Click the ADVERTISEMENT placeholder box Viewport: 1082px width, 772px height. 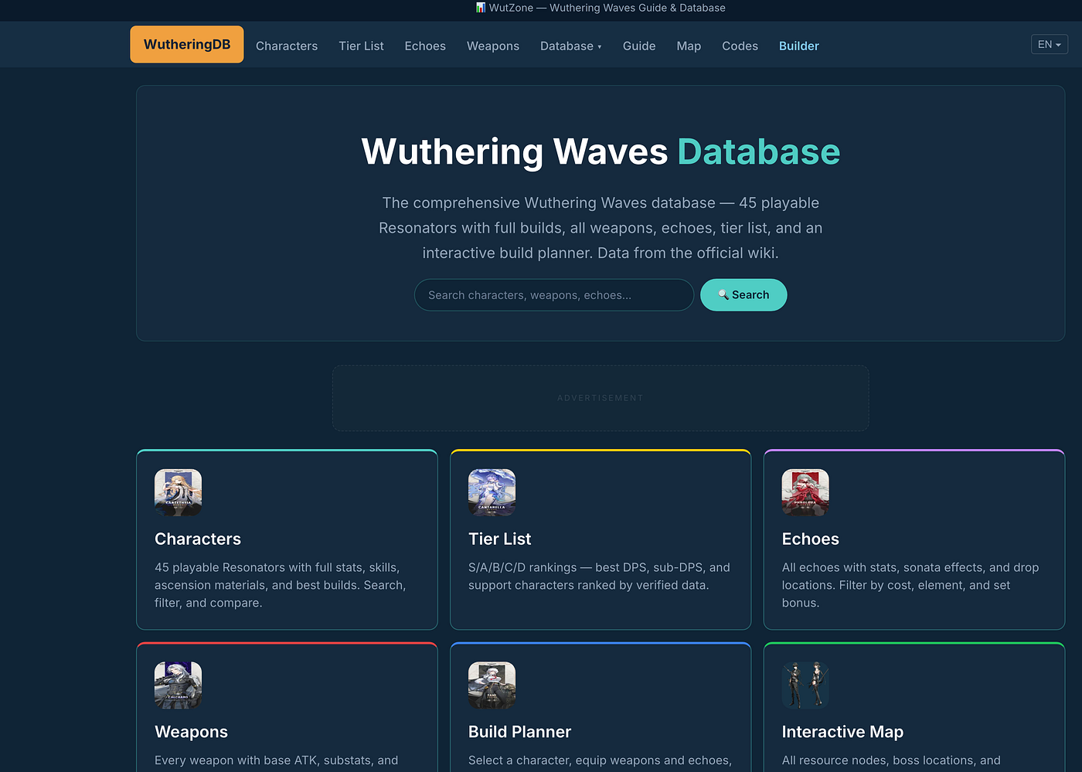click(601, 398)
